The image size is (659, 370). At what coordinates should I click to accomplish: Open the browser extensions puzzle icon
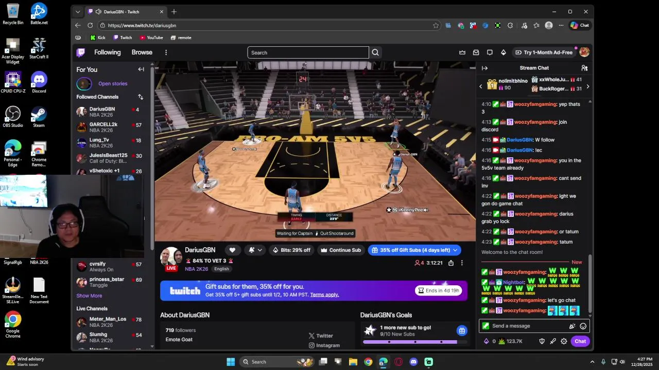(x=510, y=25)
